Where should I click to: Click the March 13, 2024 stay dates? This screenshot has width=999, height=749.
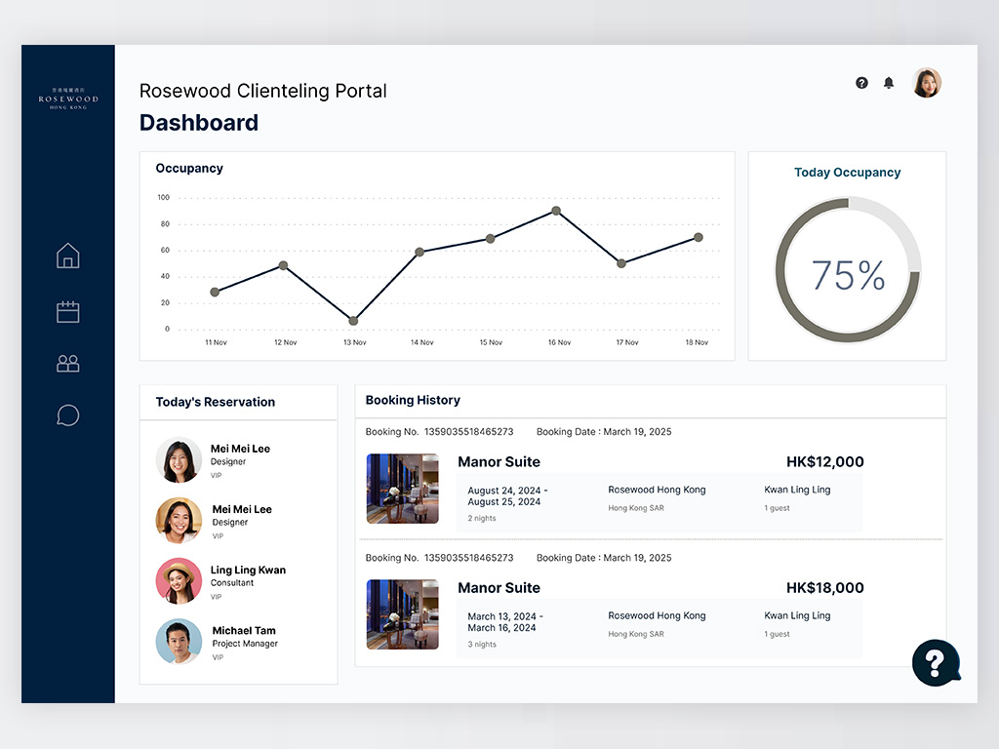point(505,622)
